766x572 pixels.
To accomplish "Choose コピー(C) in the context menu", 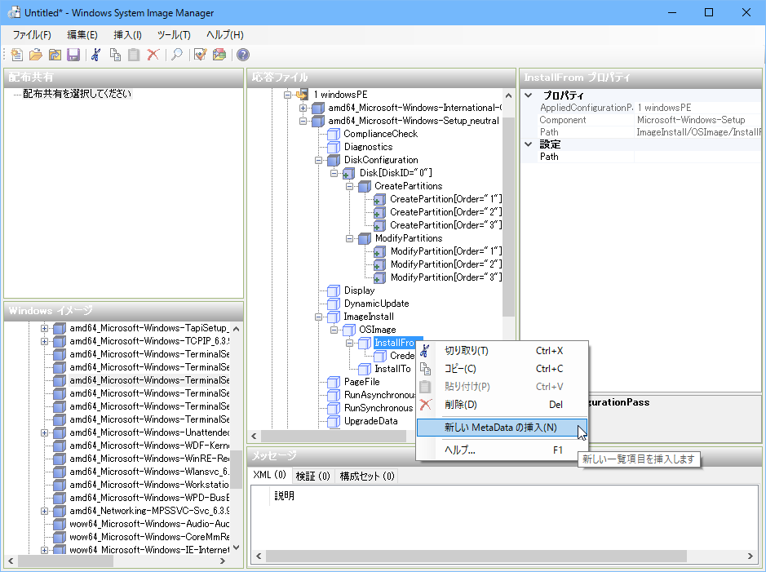I will coord(502,369).
